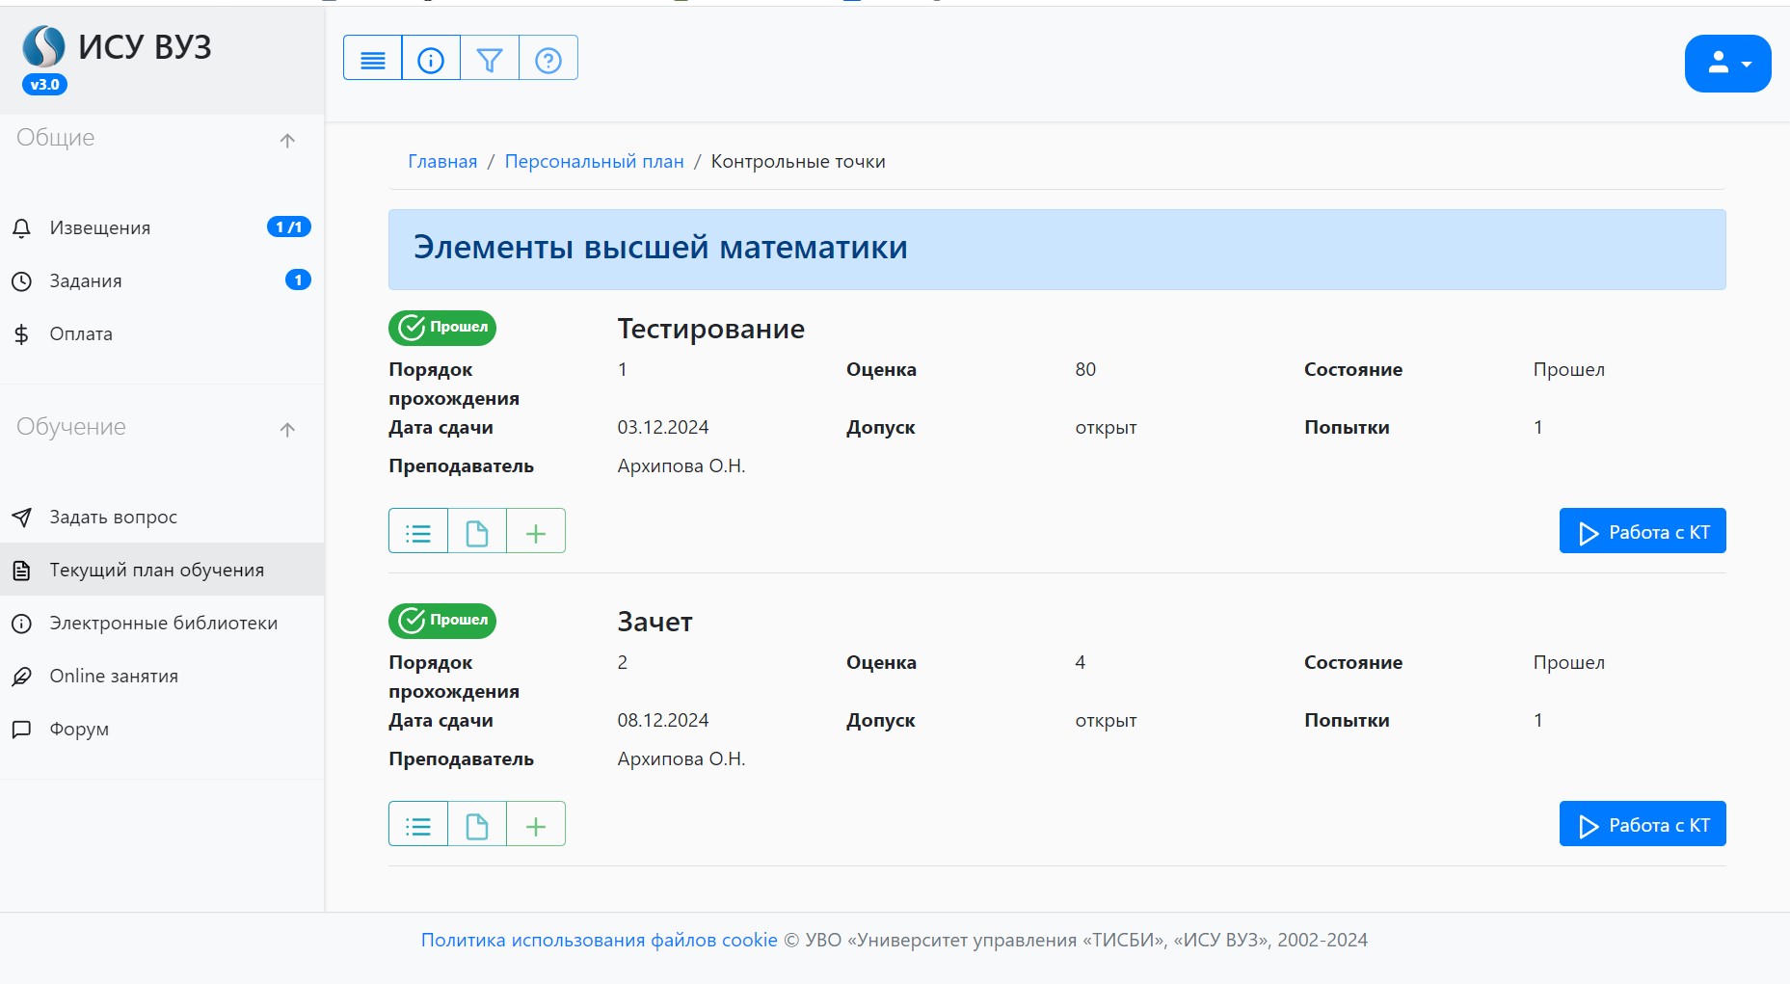
Task: Click list icon under Тестирование section
Action: pyautogui.click(x=418, y=531)
